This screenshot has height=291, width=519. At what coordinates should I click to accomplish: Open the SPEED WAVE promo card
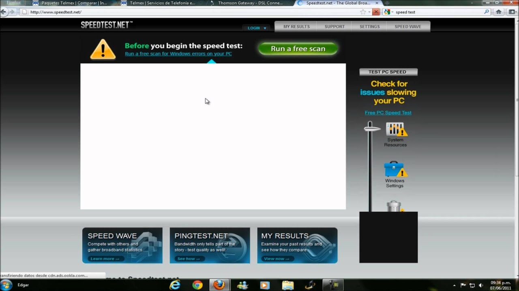click(x=122, y=245)
